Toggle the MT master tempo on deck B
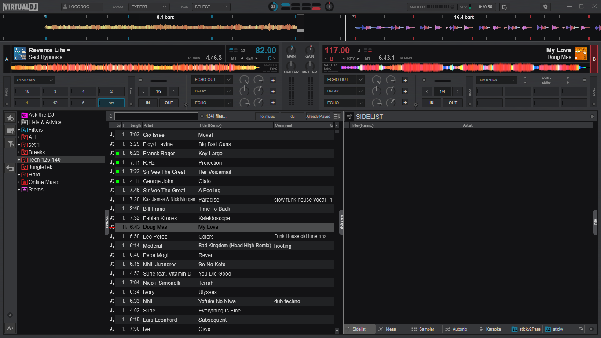 click(367, 59)
